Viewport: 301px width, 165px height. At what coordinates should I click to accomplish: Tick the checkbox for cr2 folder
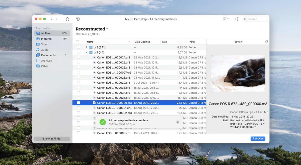(x=79, y=47)
